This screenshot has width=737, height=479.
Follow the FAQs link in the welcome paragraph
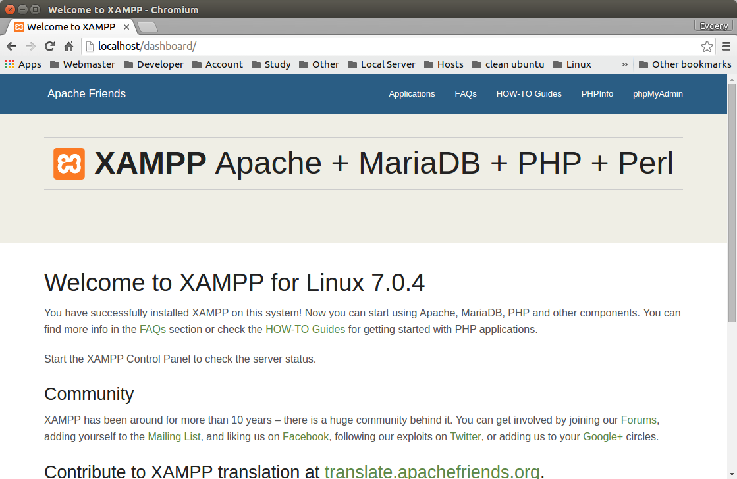153,329
